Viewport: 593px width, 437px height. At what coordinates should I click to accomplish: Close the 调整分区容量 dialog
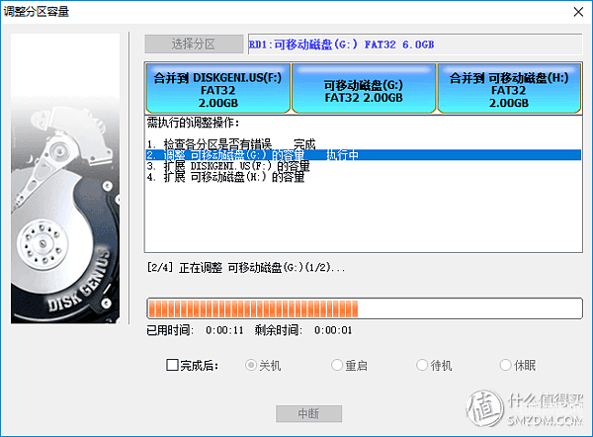pos(578,12)
